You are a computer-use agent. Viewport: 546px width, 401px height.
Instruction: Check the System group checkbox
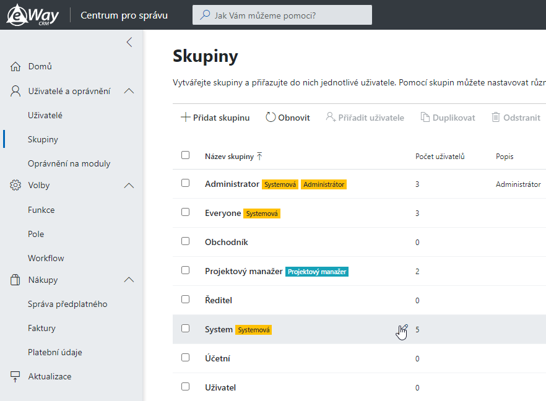coord(185,328)
